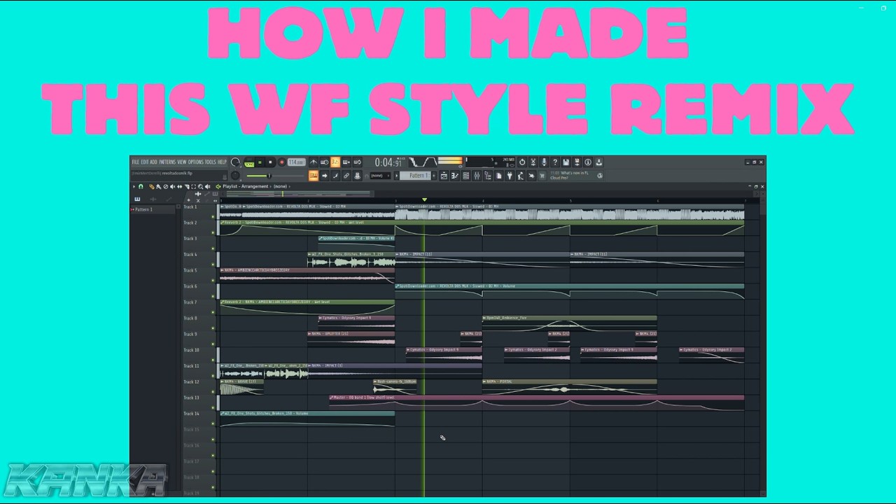Open the project info icon
Screen dimensions: 896x504
coord(588,162)
